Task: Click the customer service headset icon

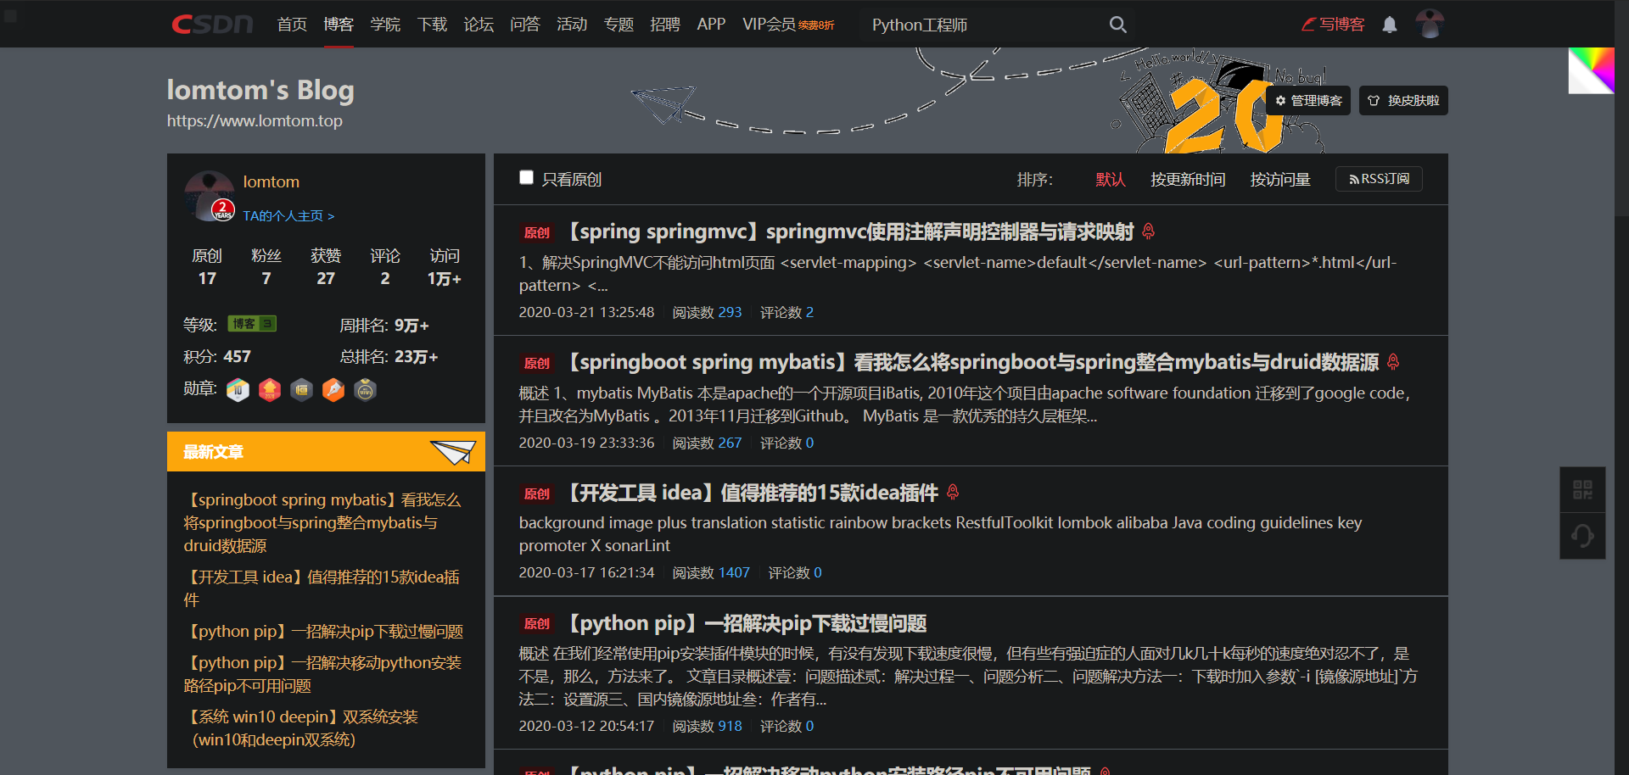Action: coord(1582,536)
